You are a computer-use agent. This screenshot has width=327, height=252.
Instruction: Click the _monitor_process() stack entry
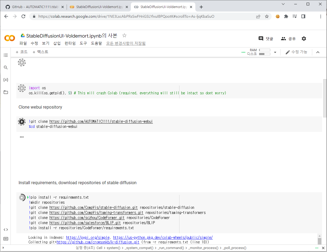(203, 248)
